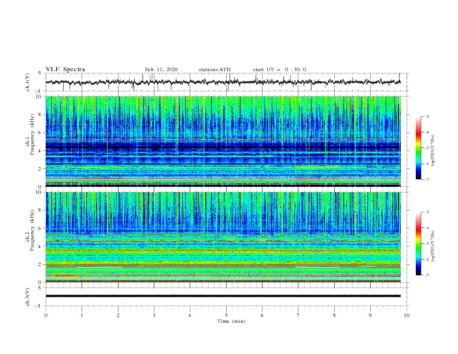
Task: Select the date text "Feb. 11, 2026"
Action: pyautogui.click(x=161, y=69)
